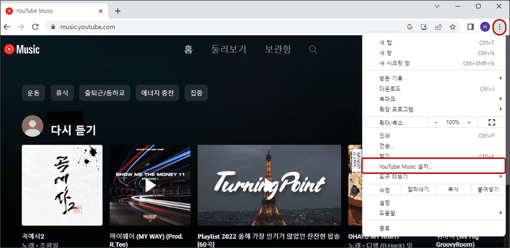Click the share page icon

[x=438, y=27]
